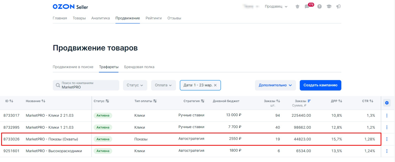Expand the Оплата filter dropdown

pyautogui.click(x=164, y=85)
